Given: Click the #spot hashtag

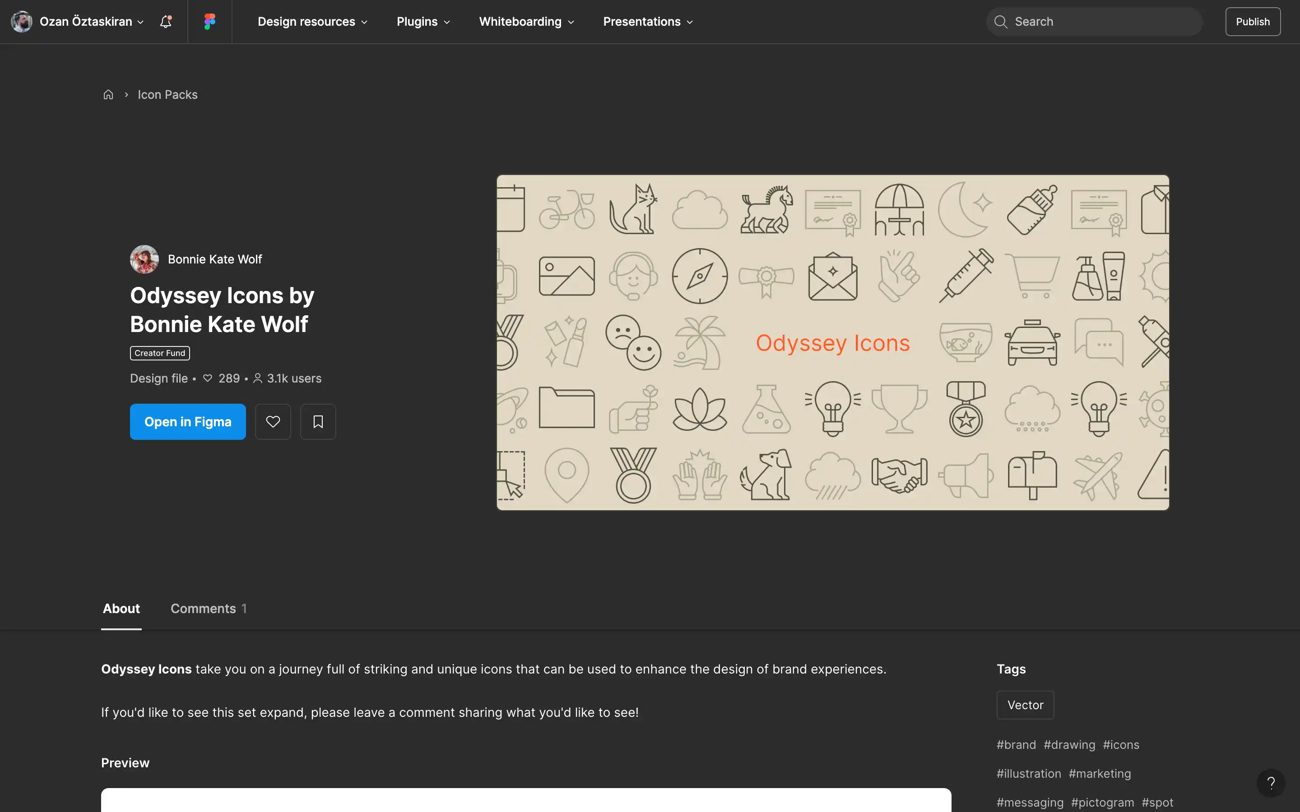Looking at the screenshot, I should tap(1157, 803).
